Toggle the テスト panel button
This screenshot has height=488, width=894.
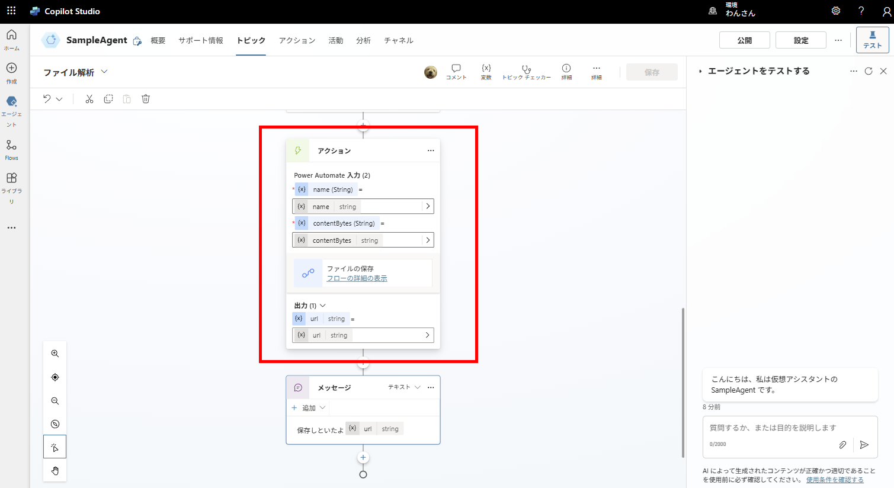872,40
